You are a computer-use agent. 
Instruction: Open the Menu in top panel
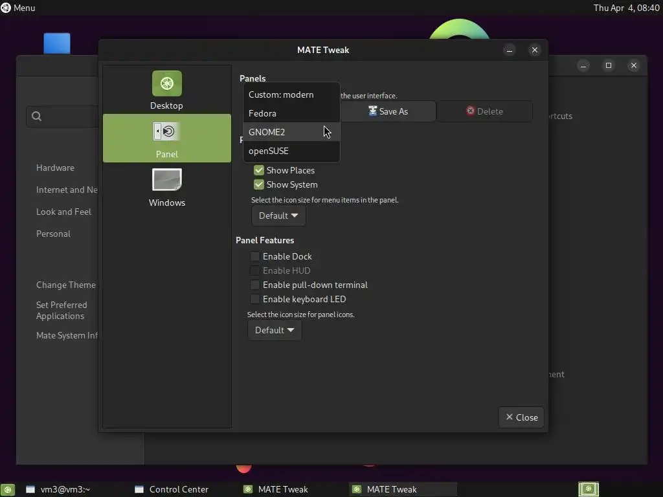(18, 8)
